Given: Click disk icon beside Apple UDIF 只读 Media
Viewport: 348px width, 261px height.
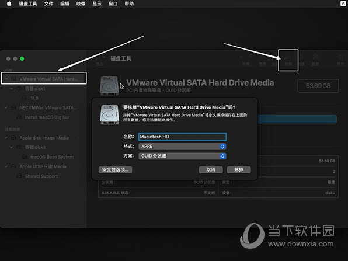Looking at the screenshot, I should click(14, 166).
